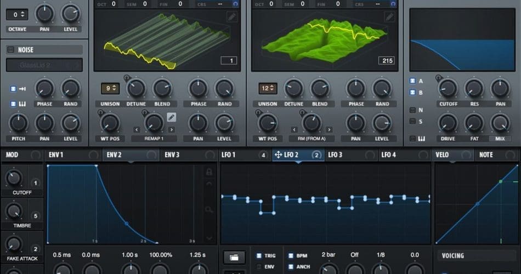Click the Oscillator A wavetable frame number 1
The height and width of the screenshot is (274, 521).
[x=229, y=60]
